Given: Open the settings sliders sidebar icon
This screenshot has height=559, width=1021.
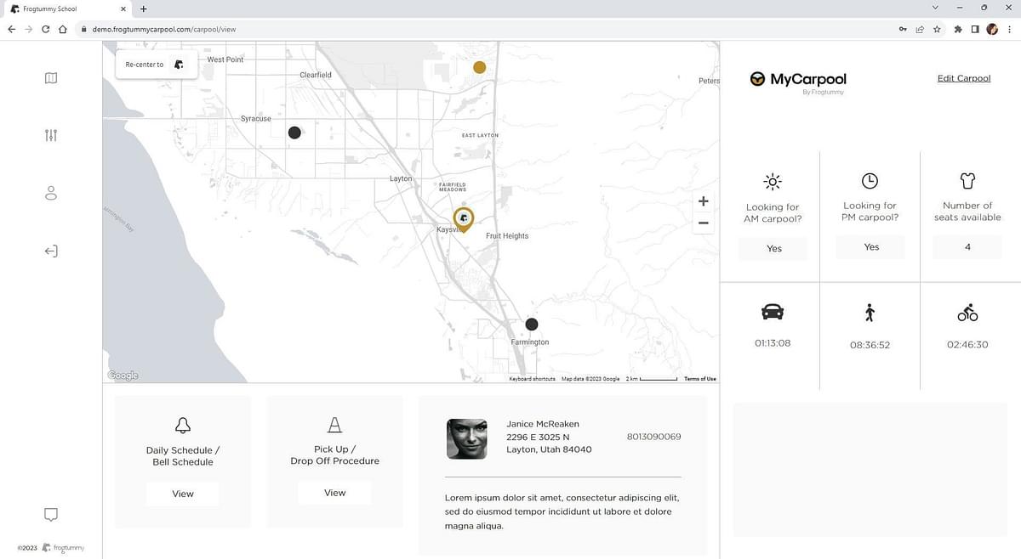Looking at the screenshot, I should tap(51, 136).
